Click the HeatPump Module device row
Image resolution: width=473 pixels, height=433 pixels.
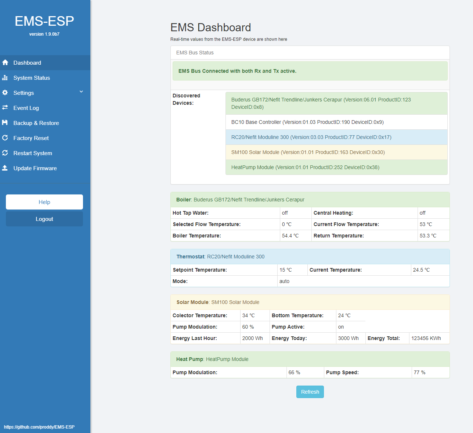click(305, 167)
